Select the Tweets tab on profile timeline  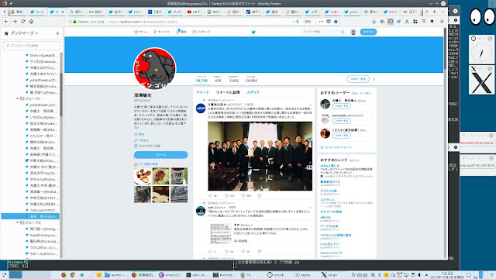202,92
